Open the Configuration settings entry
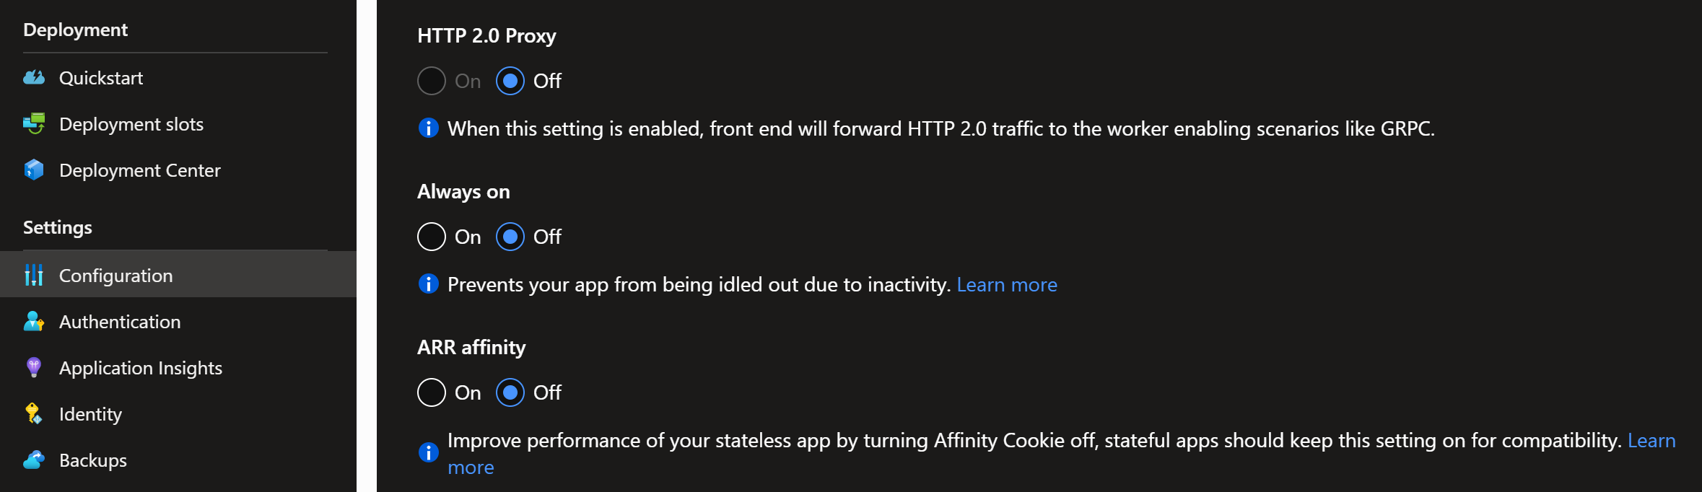This screenshot has width=1702, height=492. click(x=115, y=275)
